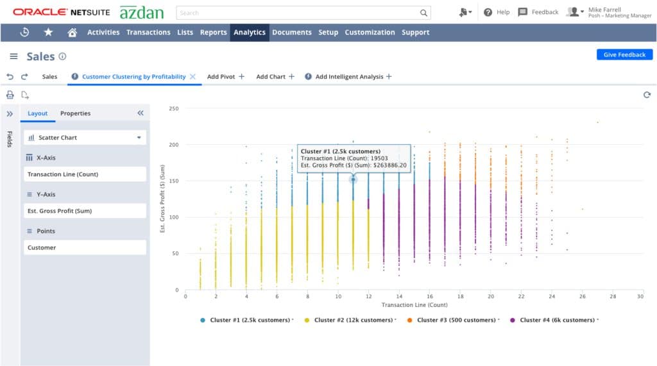This screenshot has height=366, width=657.
Task: Toggle Cluster #4 (6k customers) purple legend swatch
Action: 513,320
